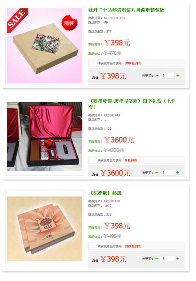Click plus icon for 翰墨诗韵 gift box
196x281 pixels.
click(178, 173)
